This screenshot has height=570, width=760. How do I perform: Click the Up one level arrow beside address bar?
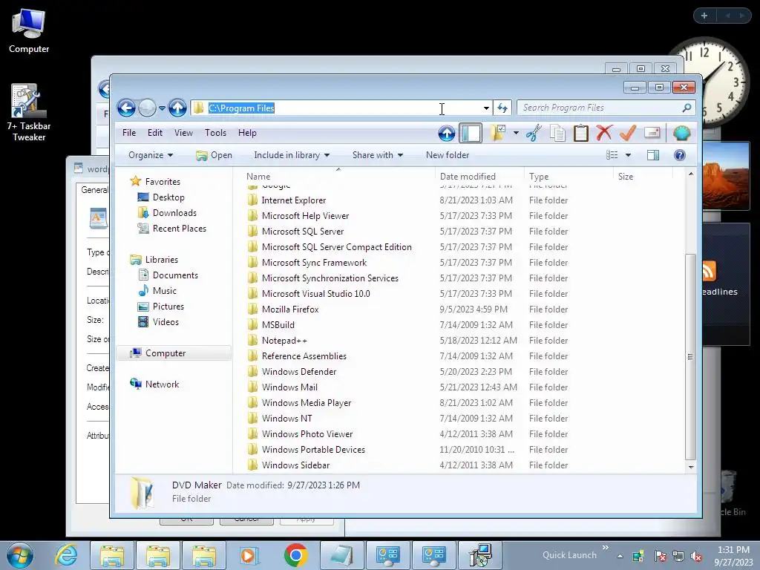177,108
